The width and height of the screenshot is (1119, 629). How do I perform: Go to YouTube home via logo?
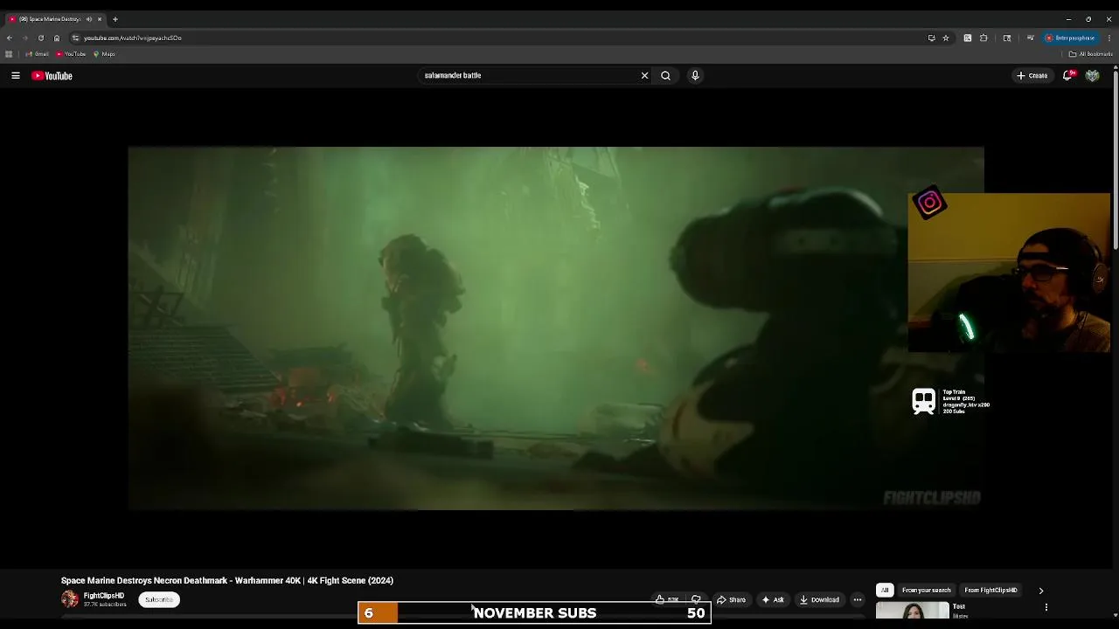pyautogui.click(x=52, y=76)
